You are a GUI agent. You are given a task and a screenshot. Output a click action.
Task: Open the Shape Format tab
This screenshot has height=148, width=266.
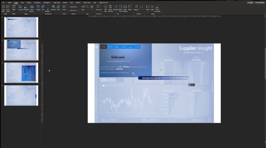click(103, 3)
